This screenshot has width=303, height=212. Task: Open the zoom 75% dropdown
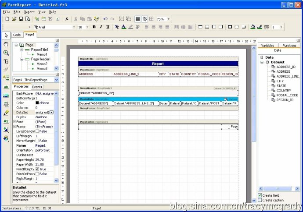[x=169, y=19]
